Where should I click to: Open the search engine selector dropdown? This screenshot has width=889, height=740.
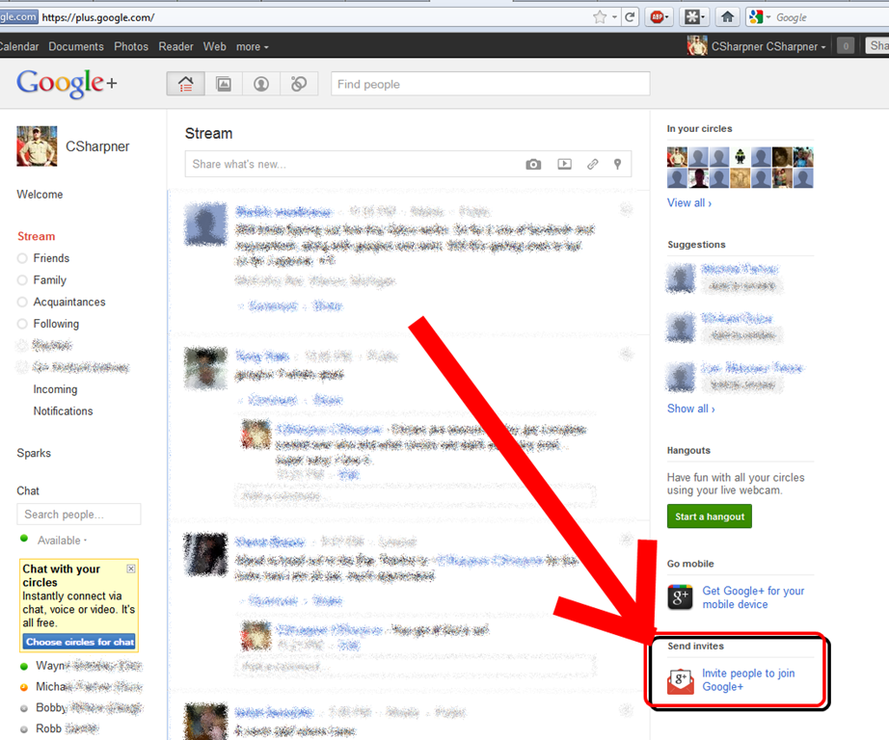click(x=768, y=17)
